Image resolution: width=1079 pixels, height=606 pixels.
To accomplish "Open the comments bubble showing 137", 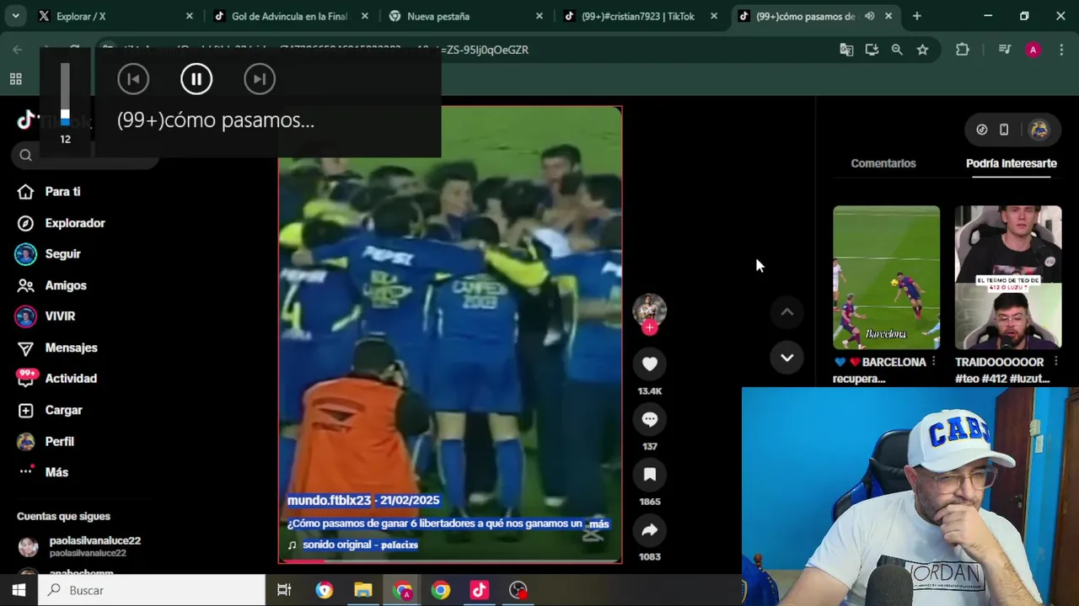I will pos(650,419).
